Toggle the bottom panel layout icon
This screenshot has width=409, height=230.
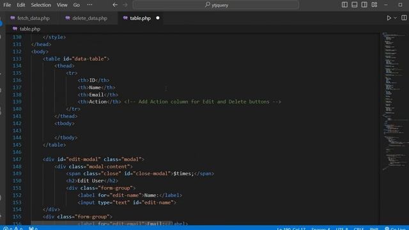point(355,4)
